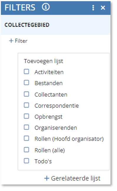Click the plus icon beside Filter

[11, 41]
